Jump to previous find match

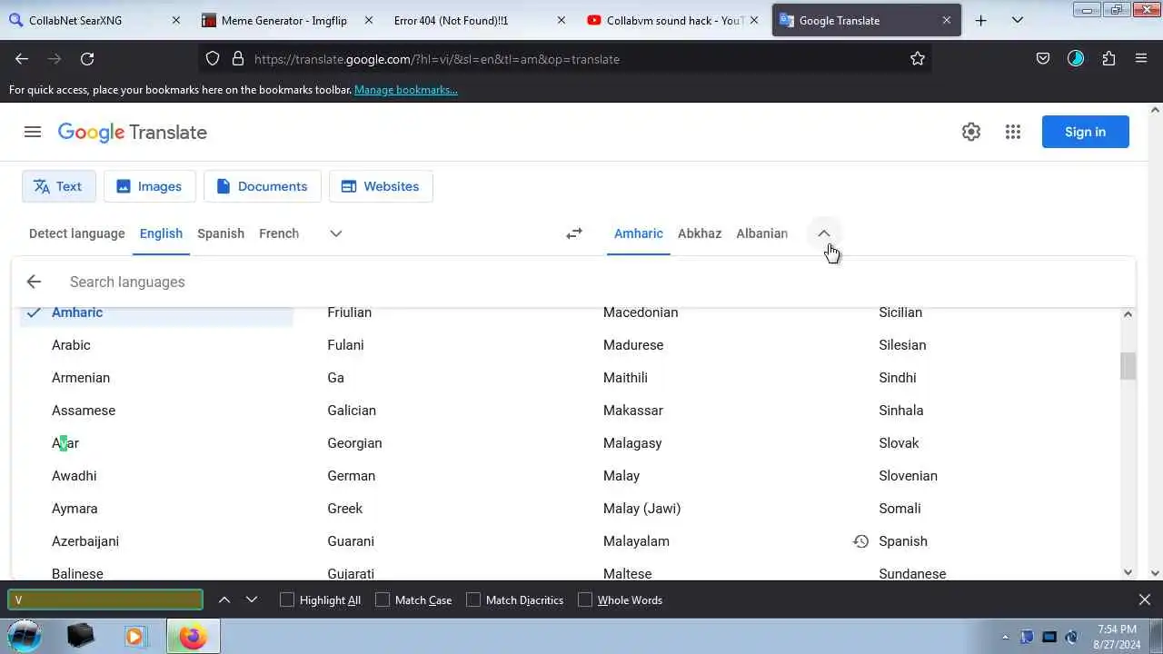(224, 599)
